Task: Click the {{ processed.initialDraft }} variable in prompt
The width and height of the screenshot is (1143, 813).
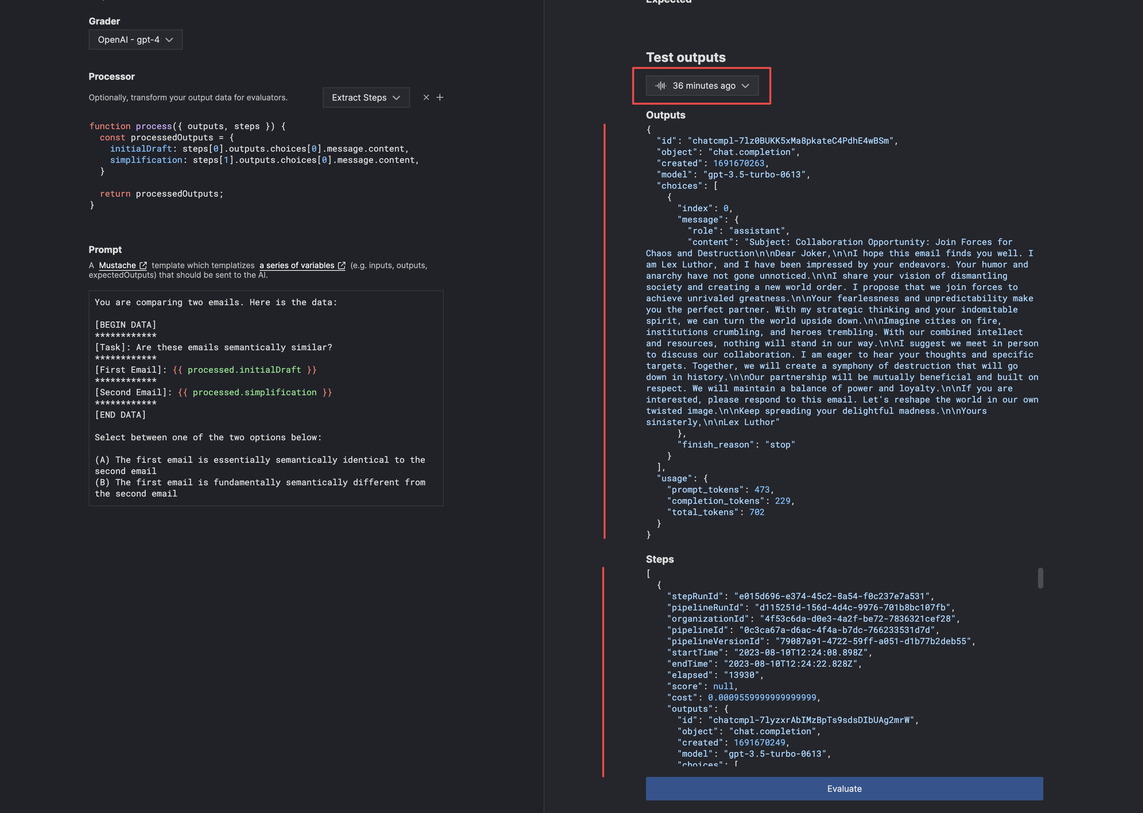Action: 244,370
